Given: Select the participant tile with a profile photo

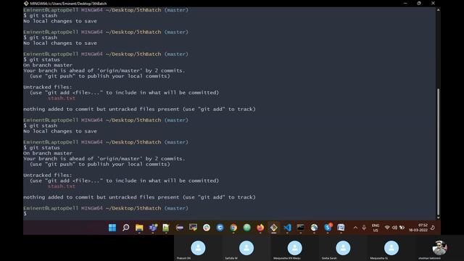Looking at the screenshot, I should point(439,249).
